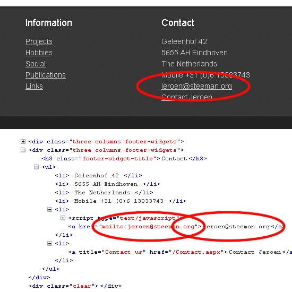Select the li 5655 AH Eindhoven source line
Viewport: 292px width, 292px height.
coord(108,184)
